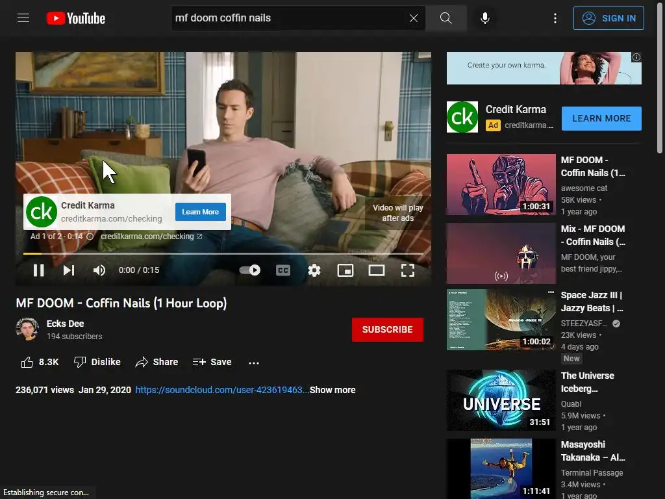Like the video (8.3K)

(x=40, y=362)
